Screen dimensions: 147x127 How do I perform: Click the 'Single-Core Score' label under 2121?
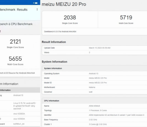[15, 47]
